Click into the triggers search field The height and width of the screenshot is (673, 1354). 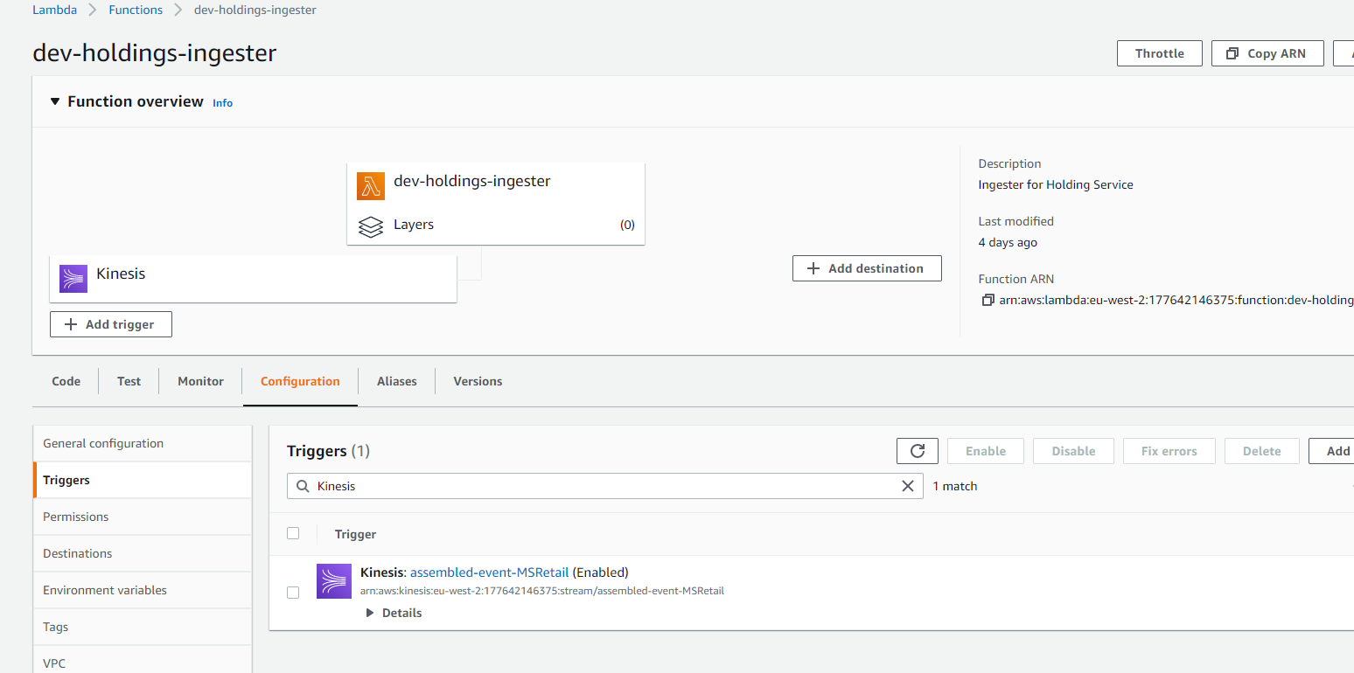[x=604, y=486]
